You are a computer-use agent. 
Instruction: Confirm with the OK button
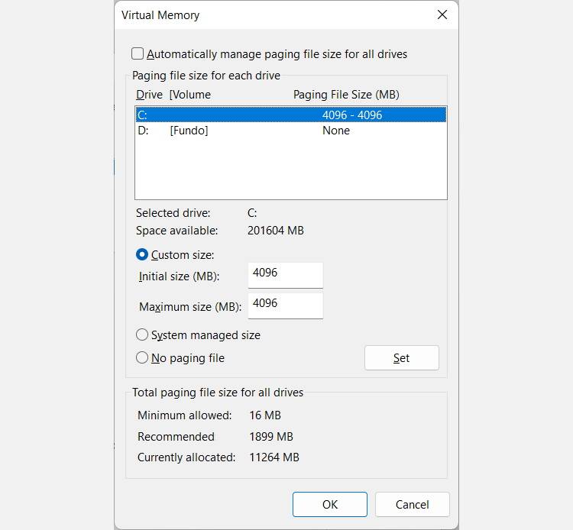[330, 505]
